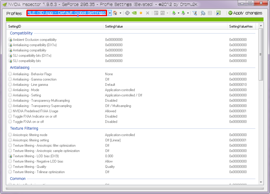Click green NVIDIA restore defaults icon
270x194 pixels.
[x=134, y=13]
